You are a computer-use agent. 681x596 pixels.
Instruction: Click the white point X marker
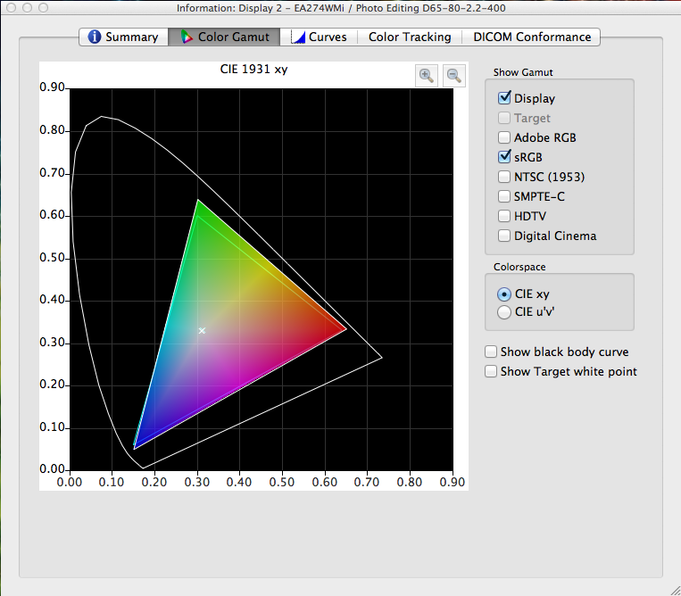coord(202,331)
